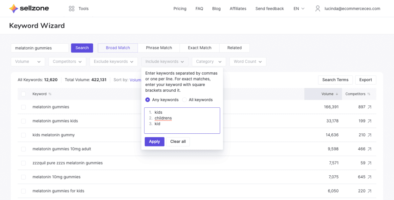Open the Affiliates link
The height and width of the screenshot is (200, 394).
point(238,9)
